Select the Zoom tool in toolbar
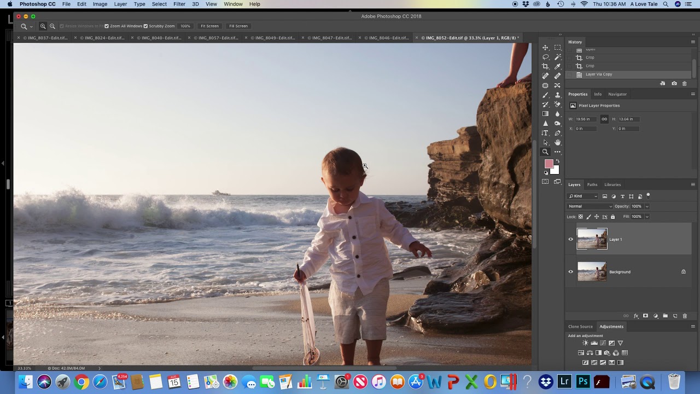Image resolution: width=700 pixels, height=394 pixels. coord(545,152)
